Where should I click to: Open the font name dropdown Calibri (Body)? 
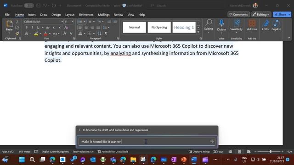point(62,22)
